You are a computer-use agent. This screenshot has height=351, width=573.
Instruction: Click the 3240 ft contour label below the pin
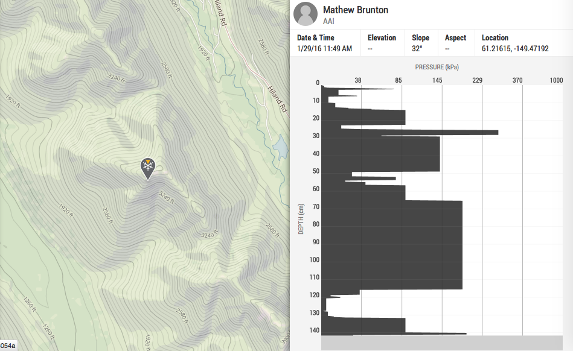coord(167,197)
